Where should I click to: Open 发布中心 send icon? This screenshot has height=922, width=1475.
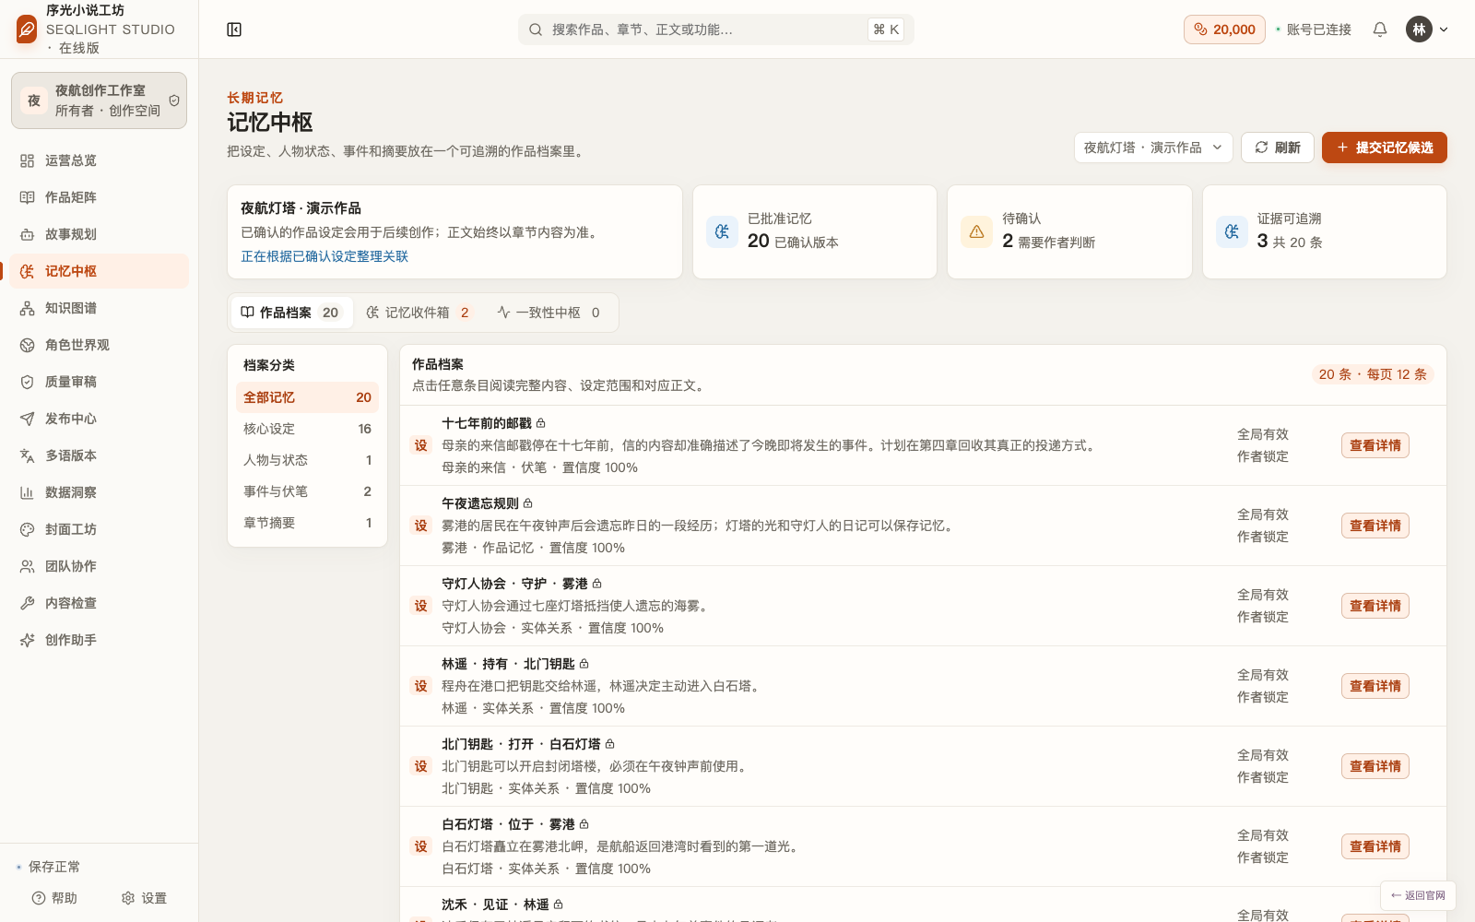tap(28, 419)
